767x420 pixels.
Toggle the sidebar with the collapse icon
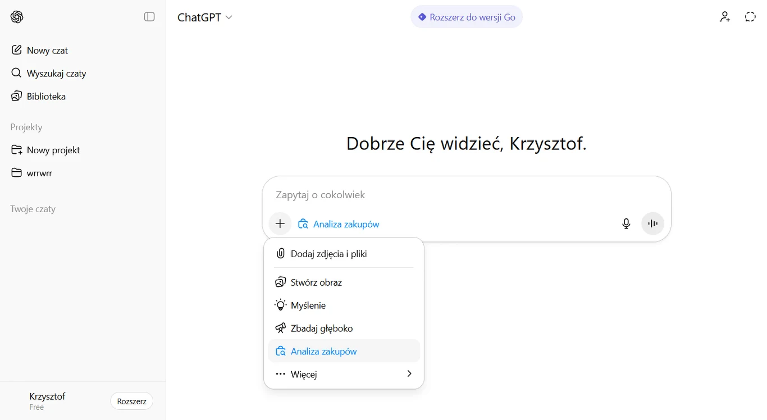(149, 16)
